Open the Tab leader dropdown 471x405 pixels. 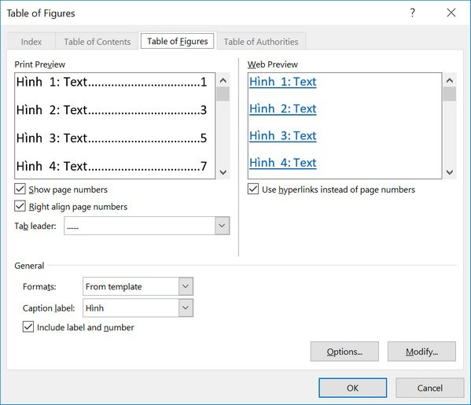coord(222,226)
